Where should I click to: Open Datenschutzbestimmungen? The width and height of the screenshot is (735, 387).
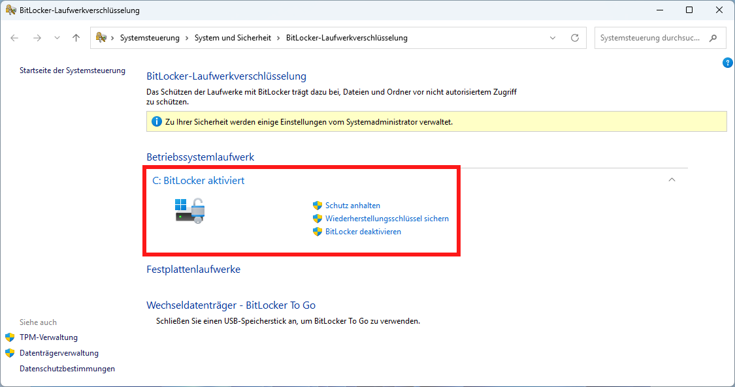67,369
